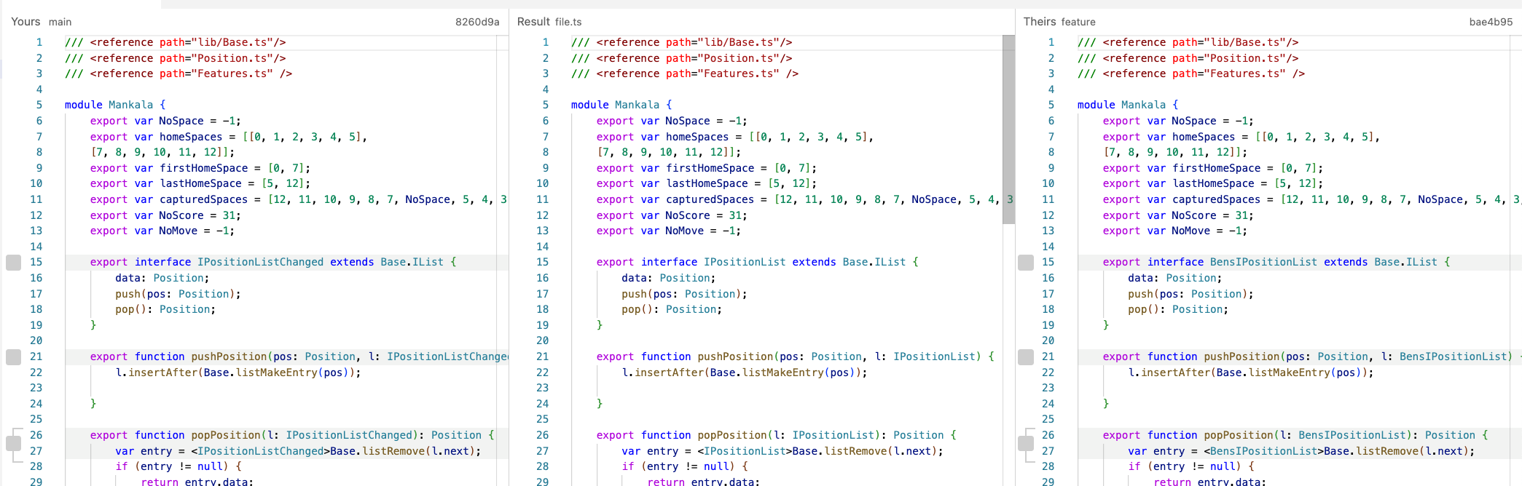Click the commit hash bae4b95
This screenshot has height=486, width=1522.
1491,22
